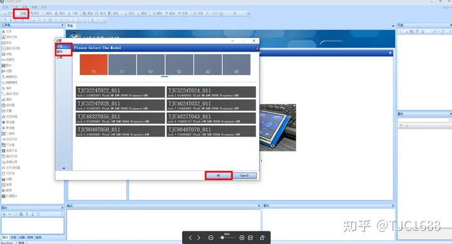452x244 pixels.
Task: Select the QR code tool in the toolbox
Action: [8, 133]
